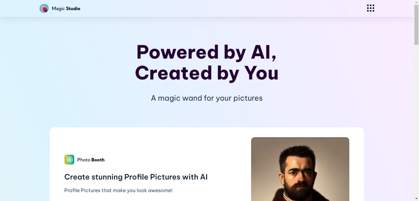Click the vertical scrollbar thumb
Screen dimensions: 419x201
tap(416, 25)
